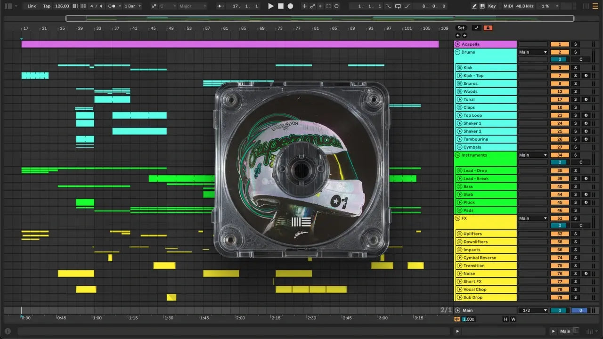Click the Set locator button
The width and height of the screenshot is (603, 339).
[x=461, y=28]
